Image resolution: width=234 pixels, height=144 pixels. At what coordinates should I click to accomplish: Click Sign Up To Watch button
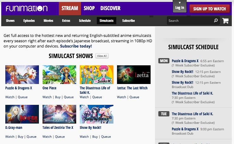pos(209,9)
